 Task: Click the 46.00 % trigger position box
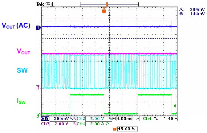[x=128, y=129]
